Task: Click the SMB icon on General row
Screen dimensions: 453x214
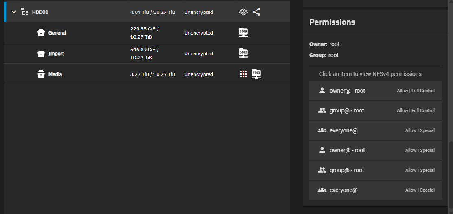Action: pyautogui.click(x=243, y=32)
